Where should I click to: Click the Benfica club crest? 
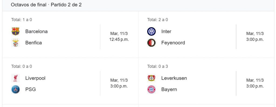[x=15, y=43]
